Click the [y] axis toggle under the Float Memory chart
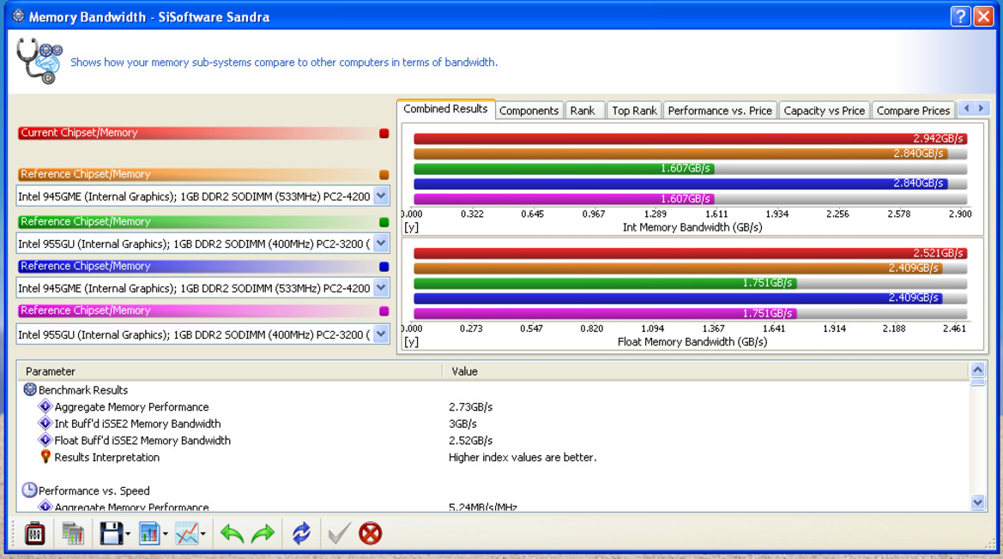Viewport: 1003px width, 559px height. (x=411, y=342)
